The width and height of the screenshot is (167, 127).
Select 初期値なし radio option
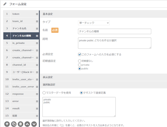click(x=79, y=61)
